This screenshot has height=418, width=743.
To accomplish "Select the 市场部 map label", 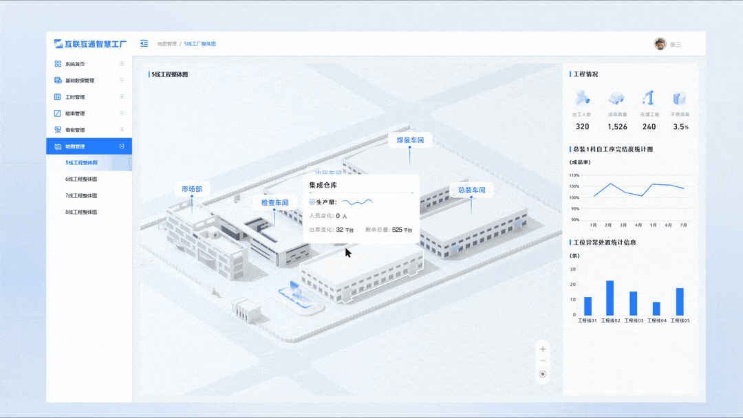I will click(192, 189).
